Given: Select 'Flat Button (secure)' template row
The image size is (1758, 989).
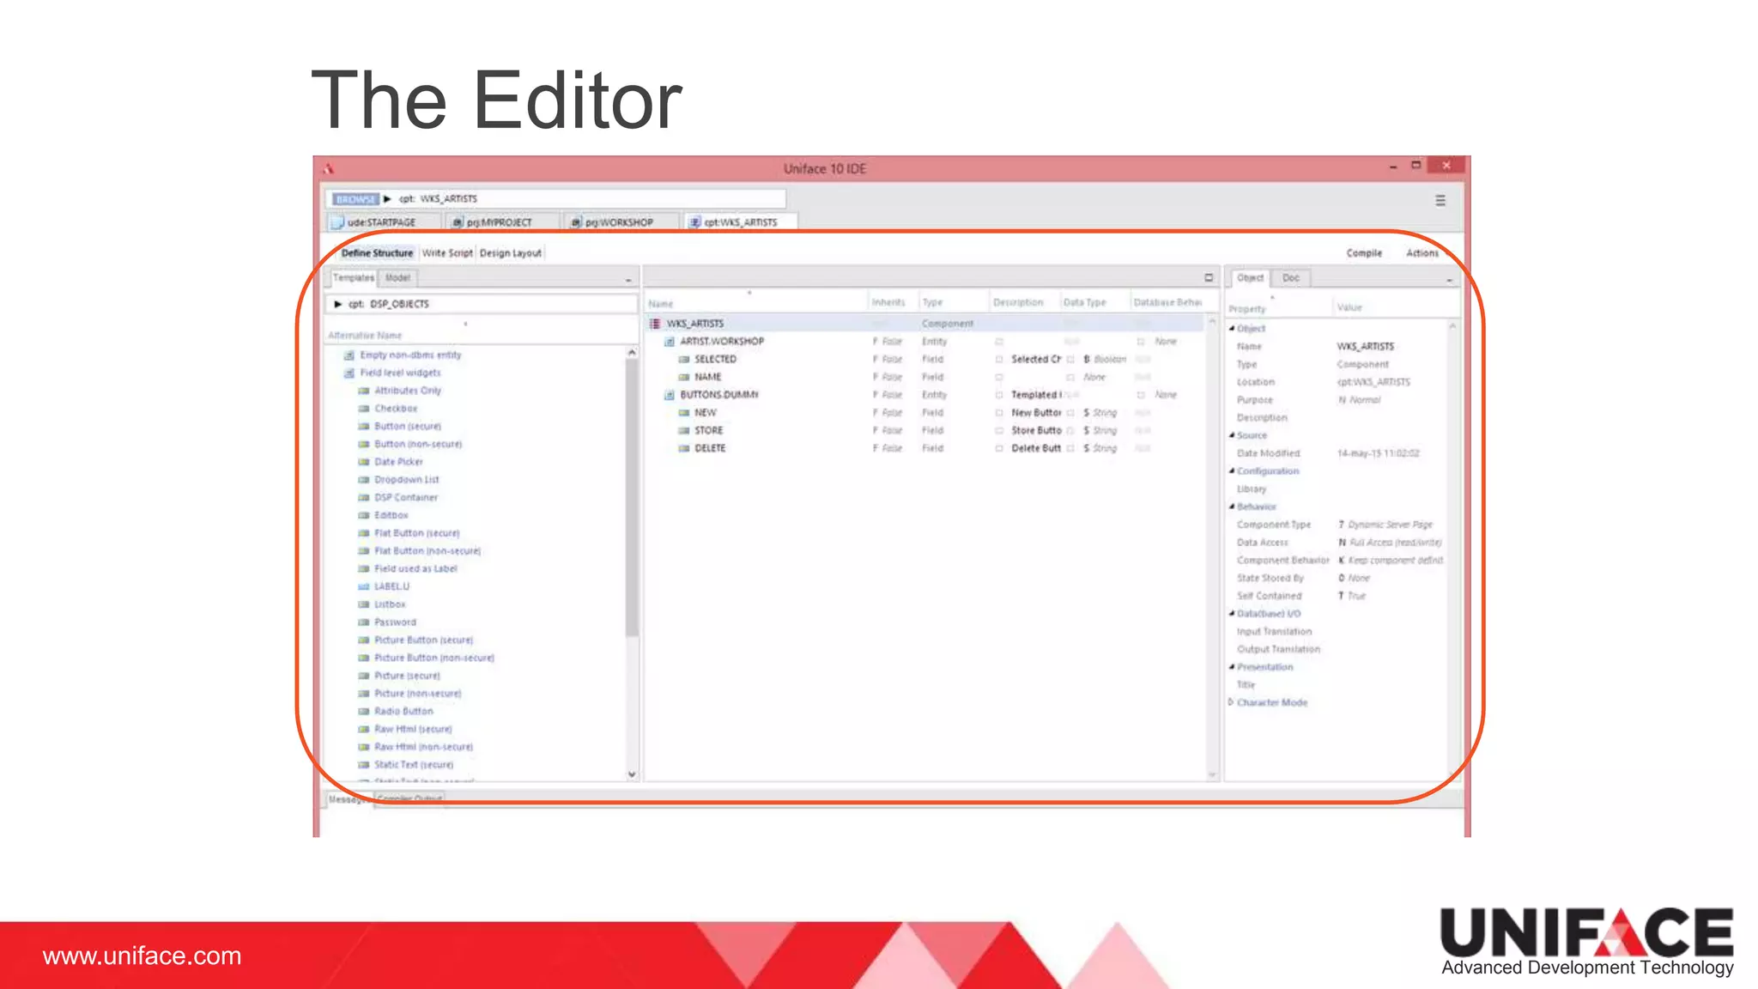Looking at the screenshot, I should 416,533.
